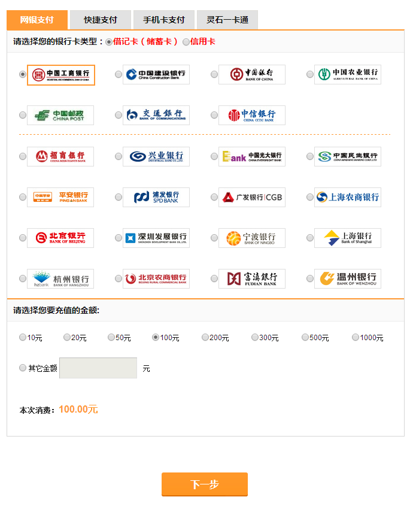Click the 请选择您要充值的金额 heading
The image size is (413, 509).
pyautogui.click(x=56, y=310)
